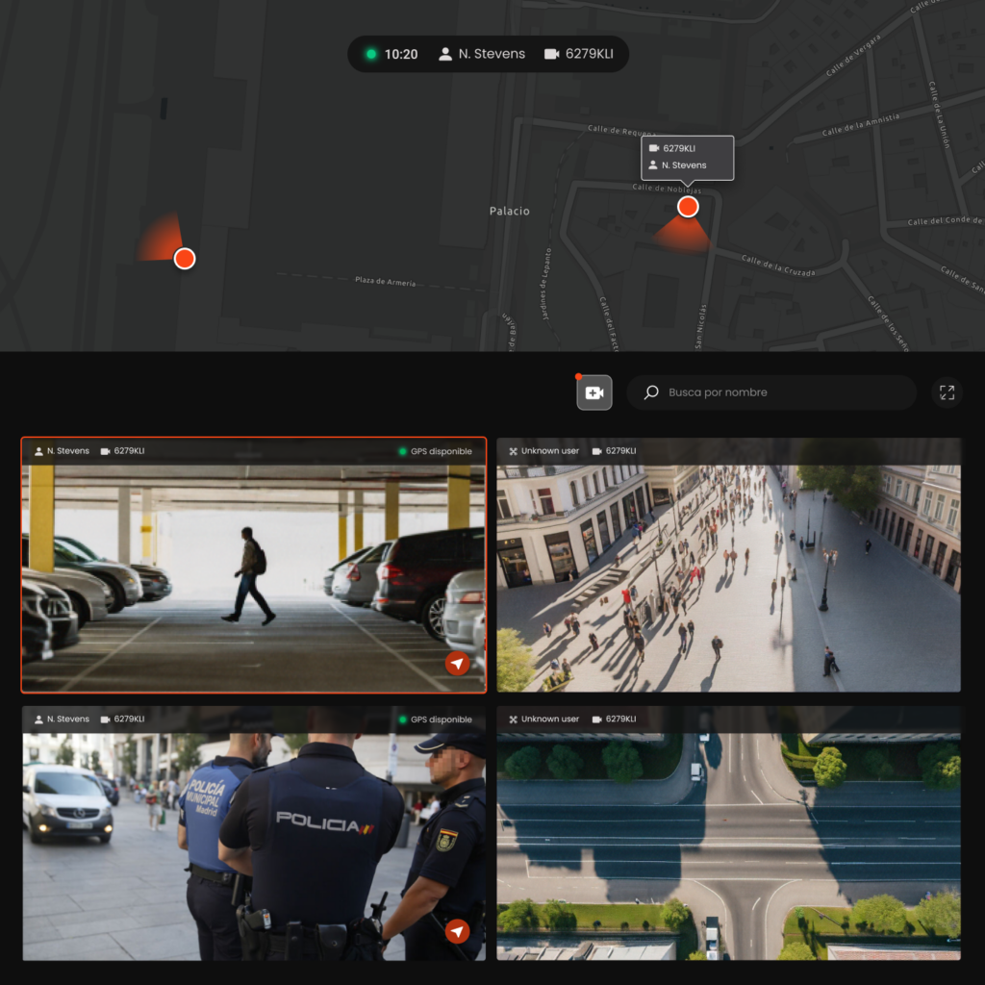The width and height of the screenshot is (985, 985).
Task: Open the 6279KLI map tooltip
Action: click(687, 157)
